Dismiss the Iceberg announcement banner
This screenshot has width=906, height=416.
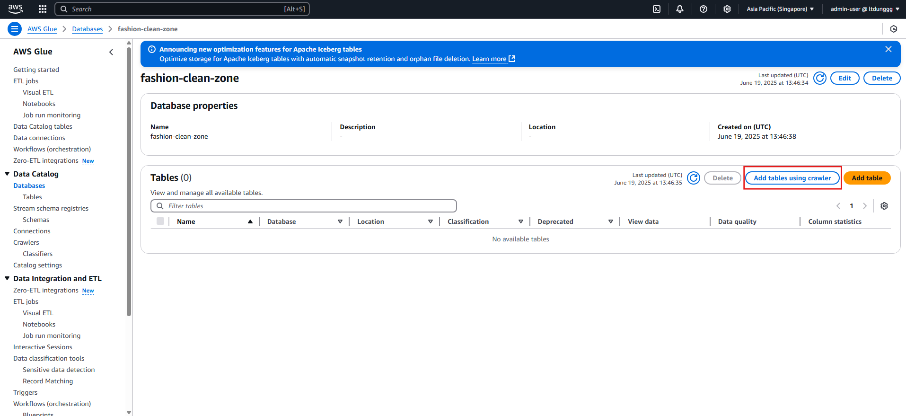tap(888, 49)
